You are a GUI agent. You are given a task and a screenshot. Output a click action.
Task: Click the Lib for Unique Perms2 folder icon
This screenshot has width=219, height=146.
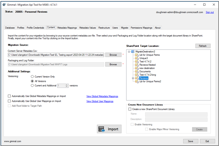(x=137, y=81)
